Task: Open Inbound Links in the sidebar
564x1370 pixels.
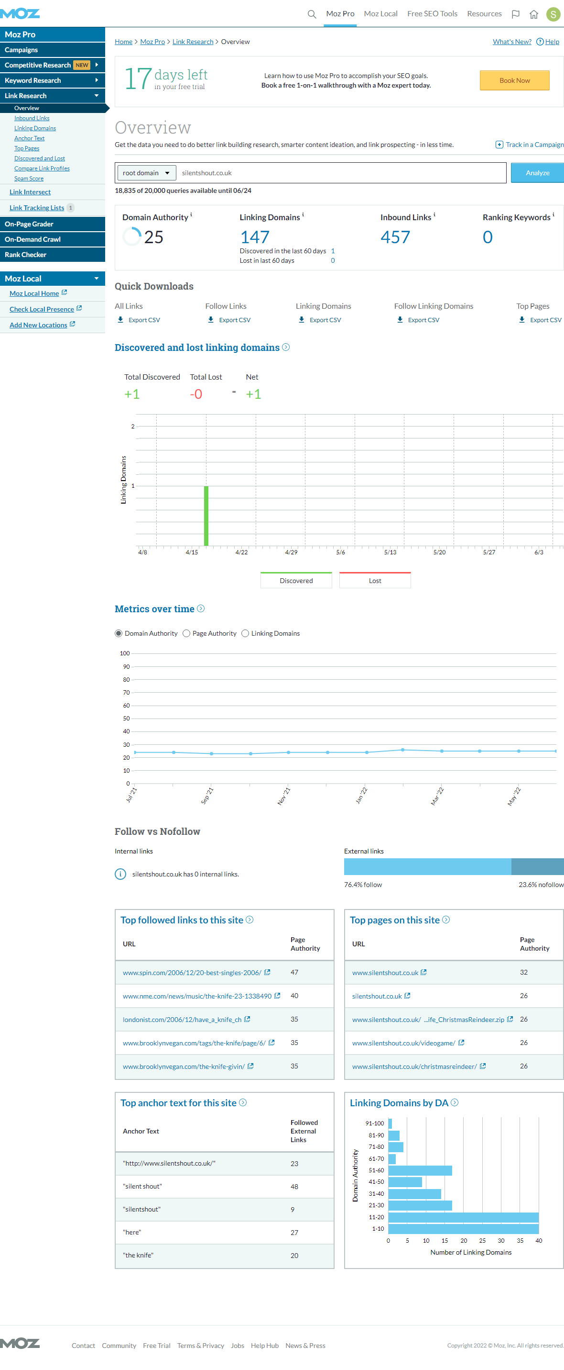Action: (32, 118)
